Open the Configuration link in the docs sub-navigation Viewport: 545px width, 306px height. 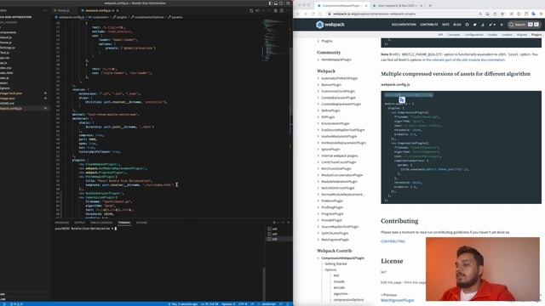473,35
